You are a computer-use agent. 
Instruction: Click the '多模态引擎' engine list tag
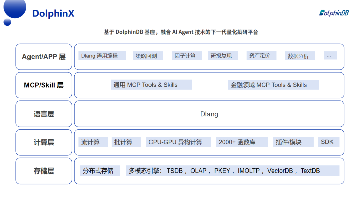click(x=233, y=171)
